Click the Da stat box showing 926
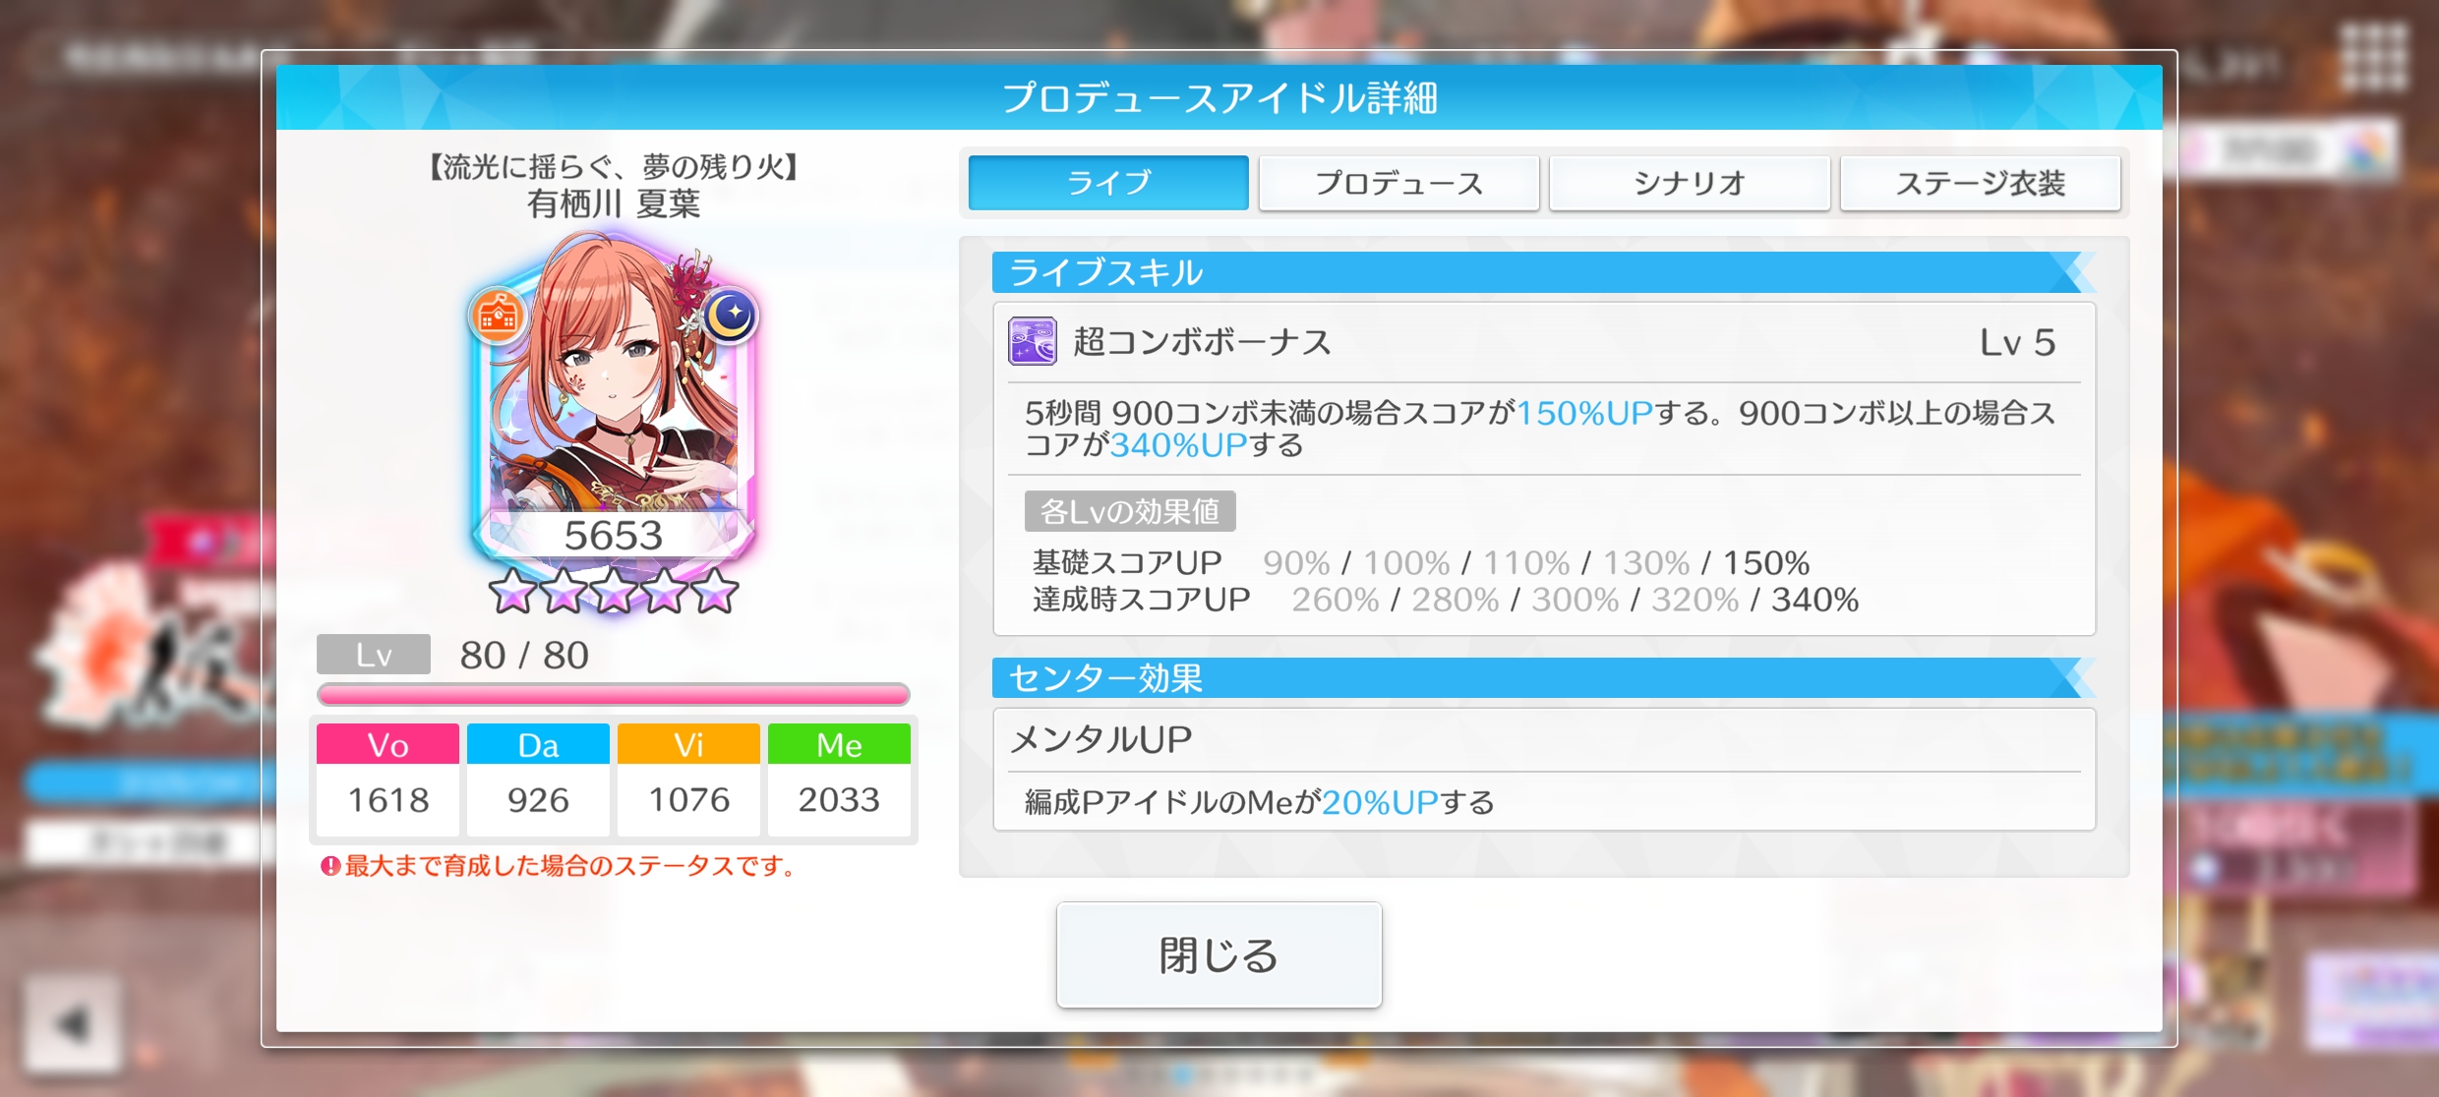This screenshot has width=2439, height=1097. point(538,780)
